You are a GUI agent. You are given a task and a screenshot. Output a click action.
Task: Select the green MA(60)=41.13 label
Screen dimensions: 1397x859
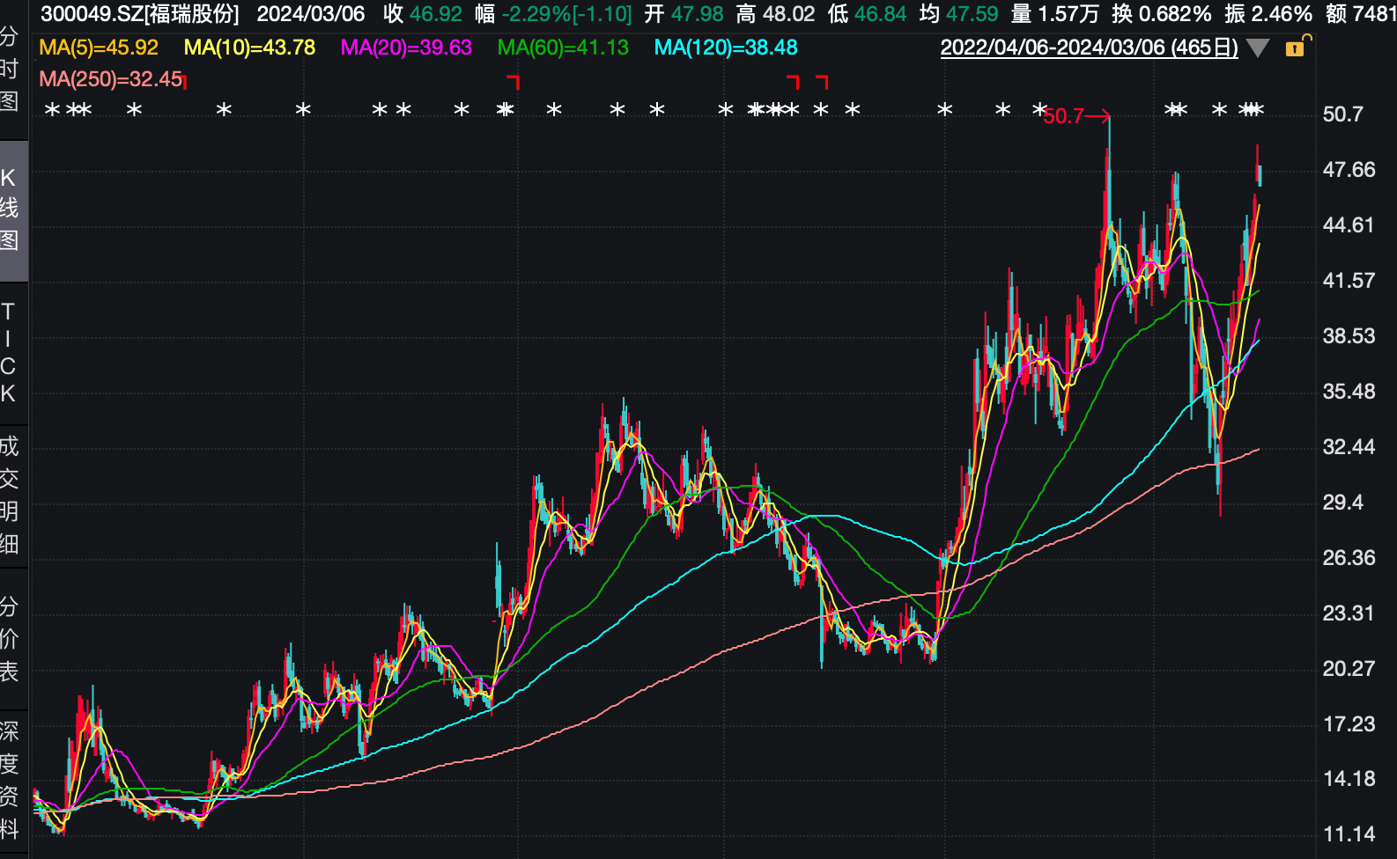point(563,48)
